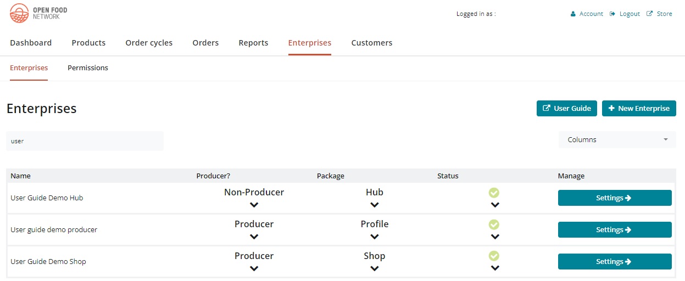This screenshot has width=685, height=281.
Task: Click green status checkmark for User guide demo producer
Action: pos(494,224)
